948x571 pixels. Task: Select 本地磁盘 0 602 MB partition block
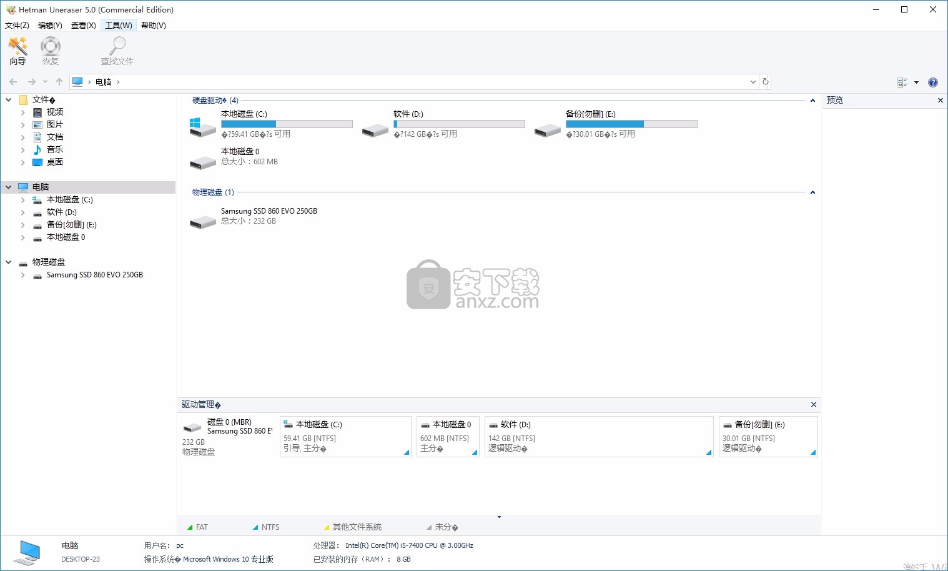point(448,437)
